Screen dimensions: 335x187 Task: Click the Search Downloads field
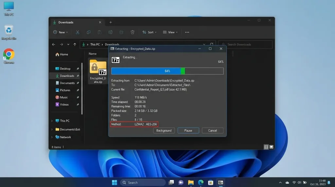pos(245,44)
